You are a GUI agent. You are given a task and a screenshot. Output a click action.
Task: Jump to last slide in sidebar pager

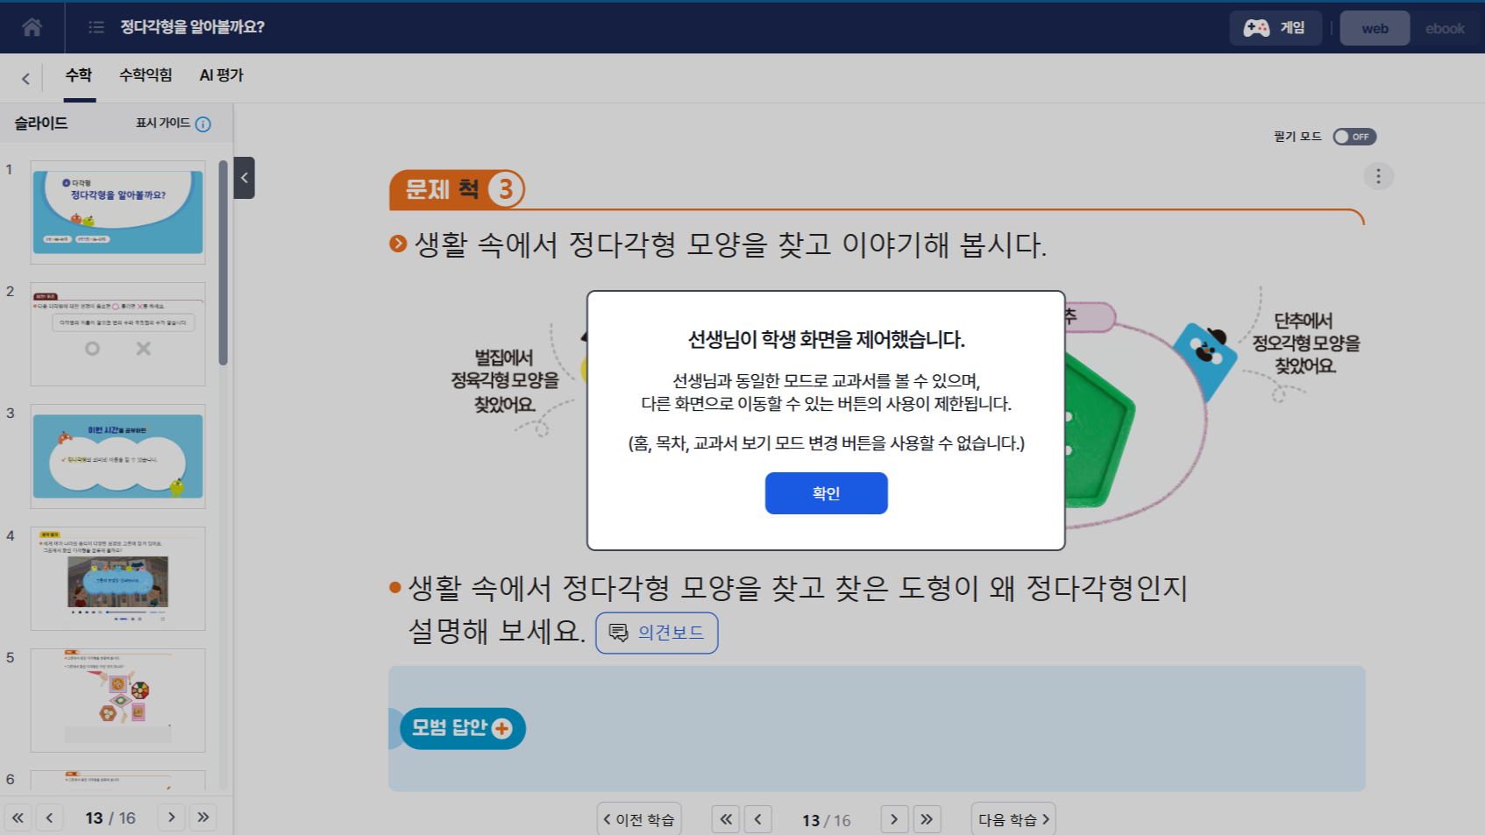point(202,817)
